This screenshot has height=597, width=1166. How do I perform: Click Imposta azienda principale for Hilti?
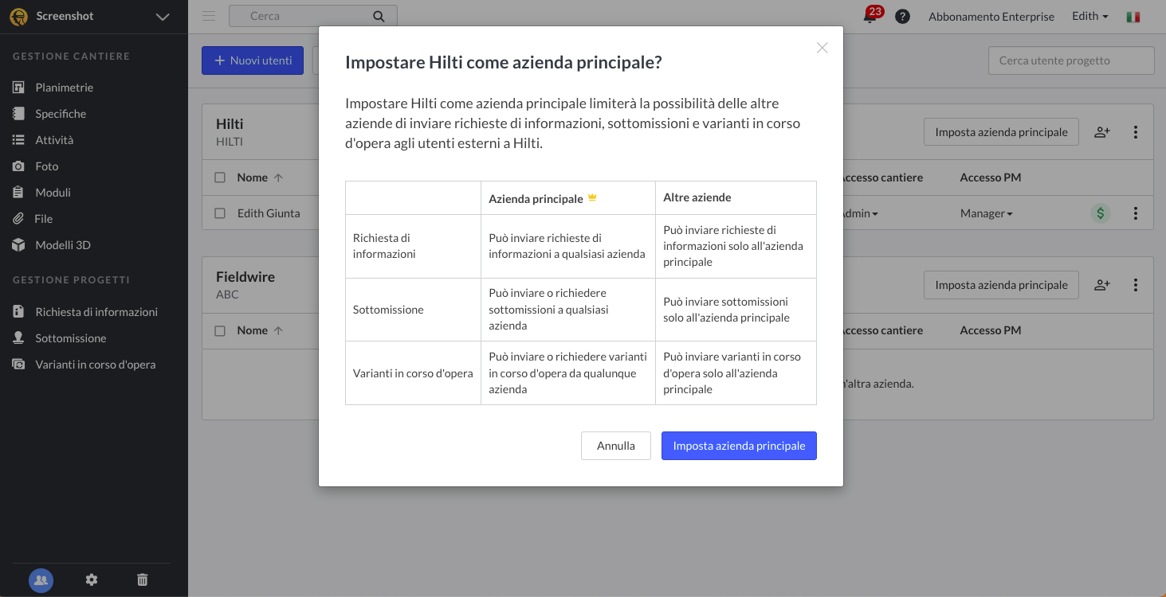(x=1001, y=132)
